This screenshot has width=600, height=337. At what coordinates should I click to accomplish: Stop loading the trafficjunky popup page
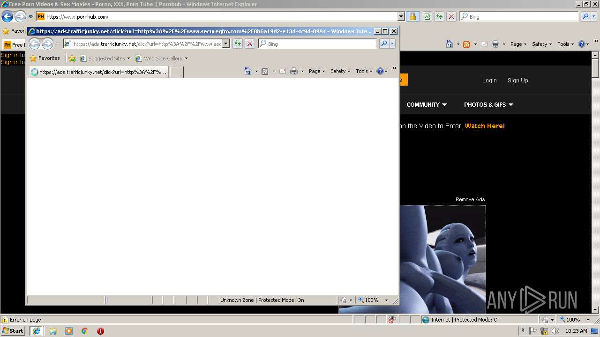pos(250,44)
